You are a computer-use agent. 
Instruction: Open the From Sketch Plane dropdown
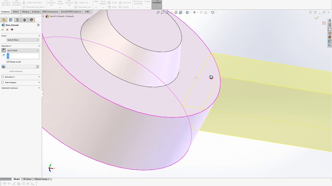click(23, 40)
